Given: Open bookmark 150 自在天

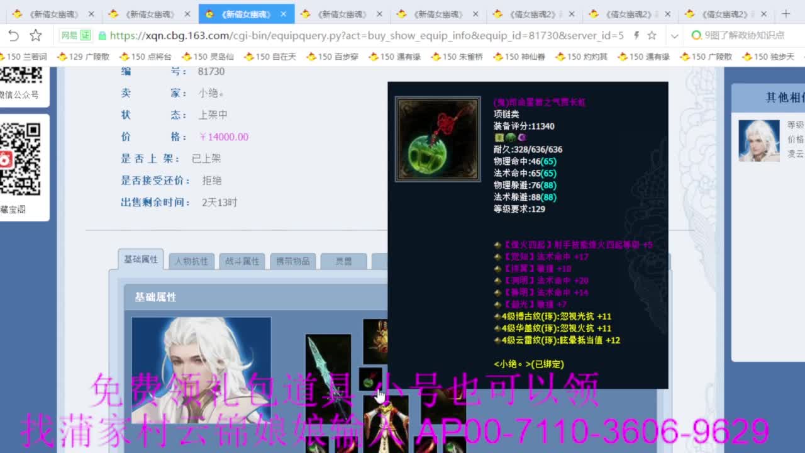Looking at the screenshot, I should point(270,57).
